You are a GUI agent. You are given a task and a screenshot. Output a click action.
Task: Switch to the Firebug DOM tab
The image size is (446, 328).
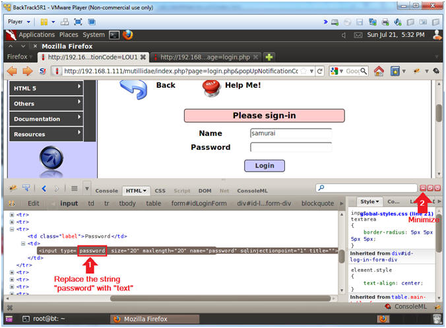pos(205,191)
